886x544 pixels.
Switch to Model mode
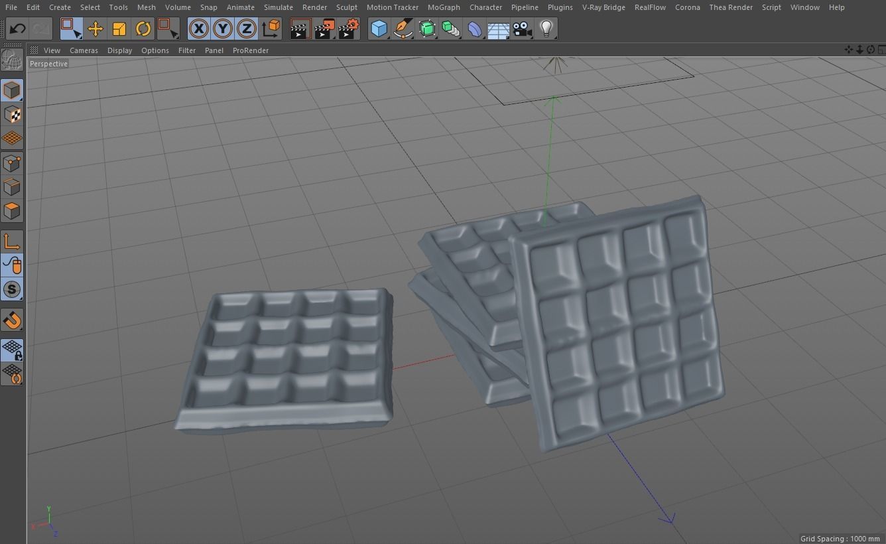coord(12,90)
